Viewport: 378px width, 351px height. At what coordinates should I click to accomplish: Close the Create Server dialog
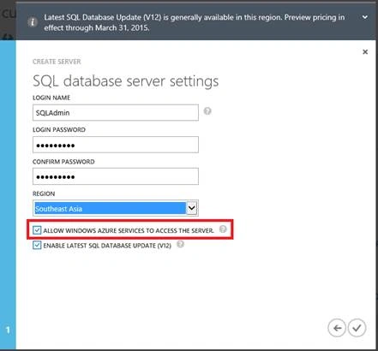[365, 52]
